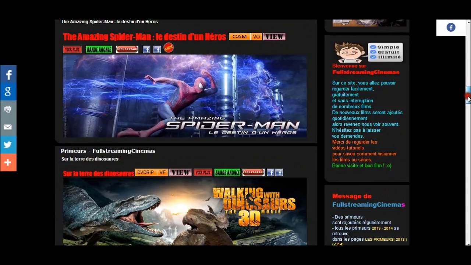
Task: Click the CAM quality tag for Spider-Man
Action: (240, 36)
